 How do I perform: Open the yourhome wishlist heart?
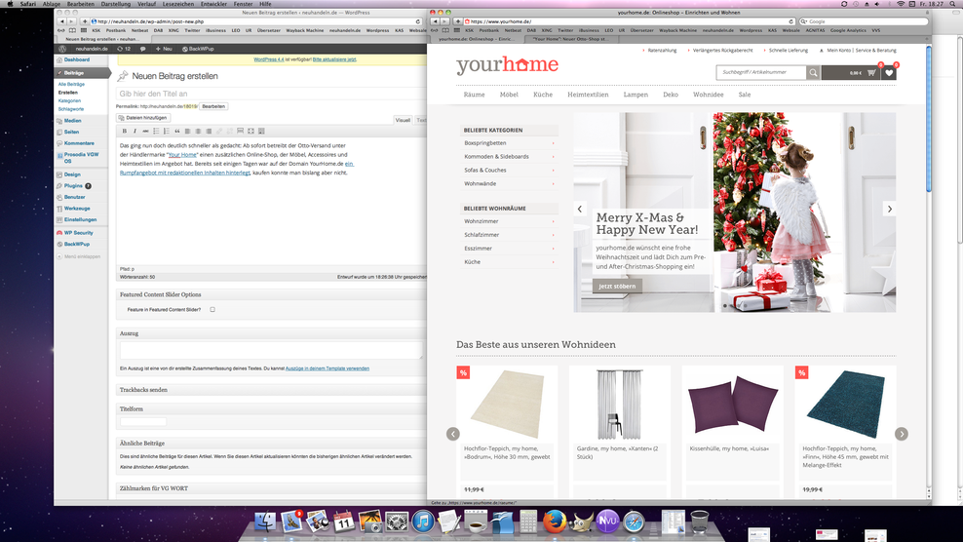[889, 72]
